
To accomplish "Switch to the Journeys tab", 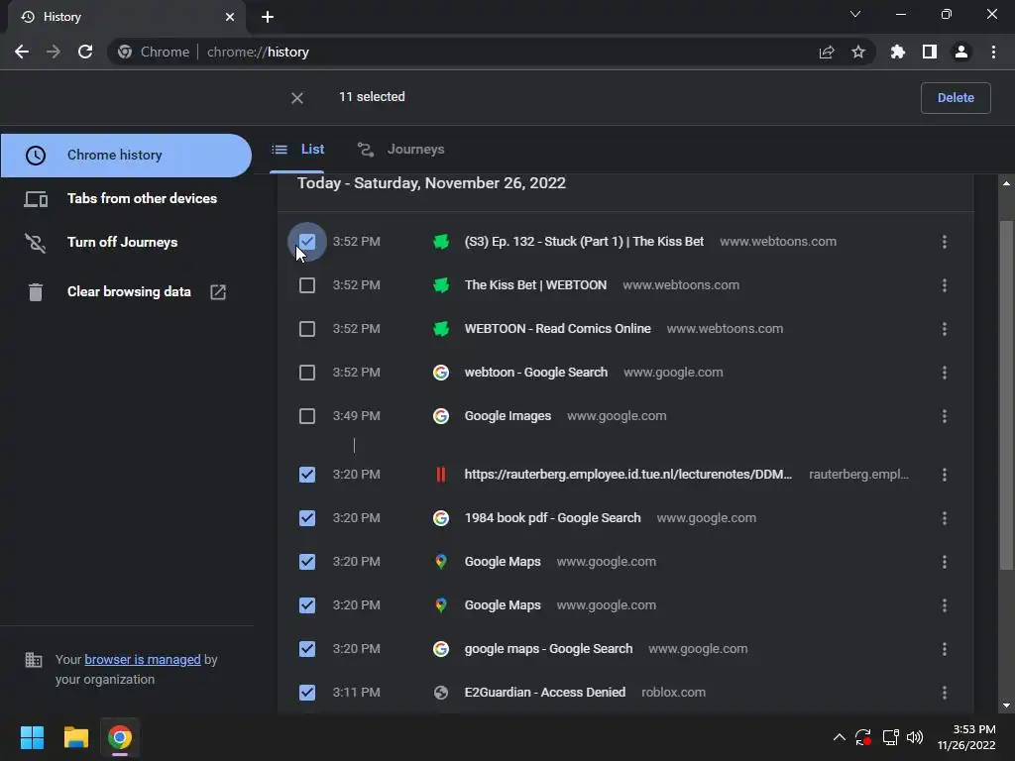I will [x=401, y=150].
